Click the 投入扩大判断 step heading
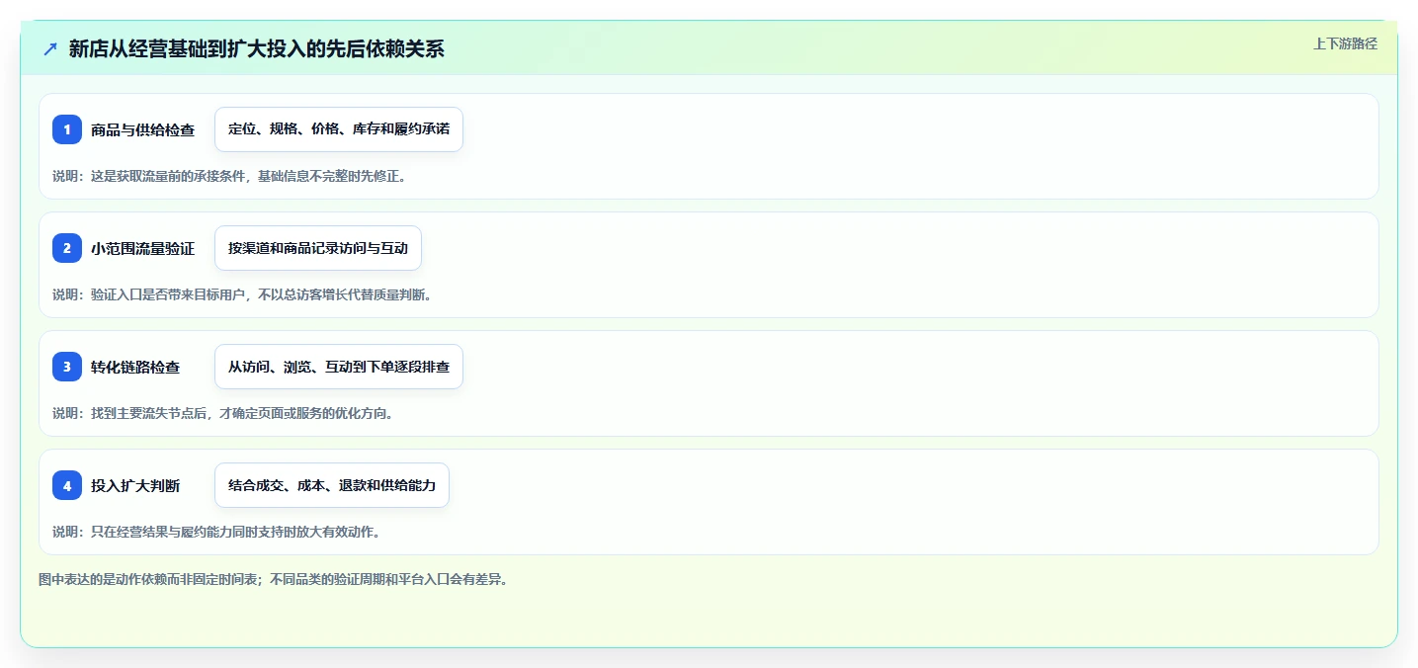 pyautogui.click(x=135, y=485)
